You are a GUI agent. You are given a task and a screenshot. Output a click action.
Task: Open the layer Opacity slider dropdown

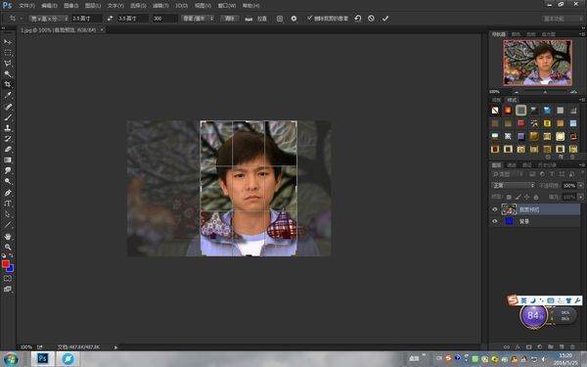[580, 186]
